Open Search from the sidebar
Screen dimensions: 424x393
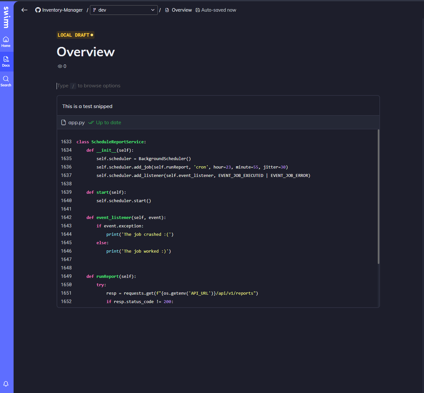coord(6,81)
